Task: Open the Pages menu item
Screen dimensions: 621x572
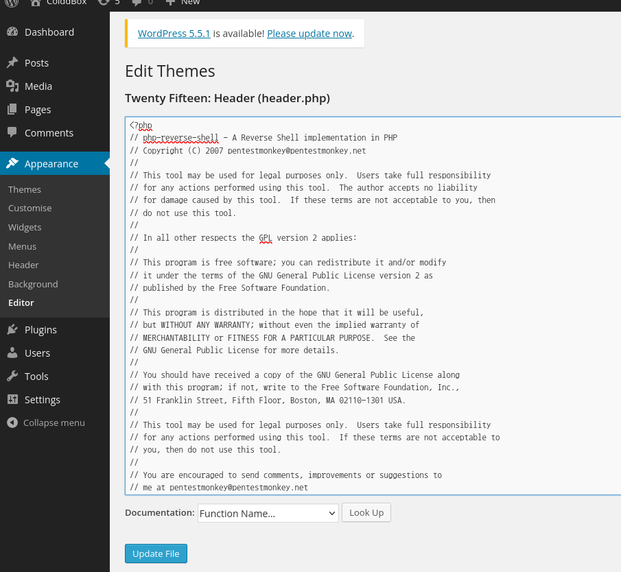Action: (55, 110)
